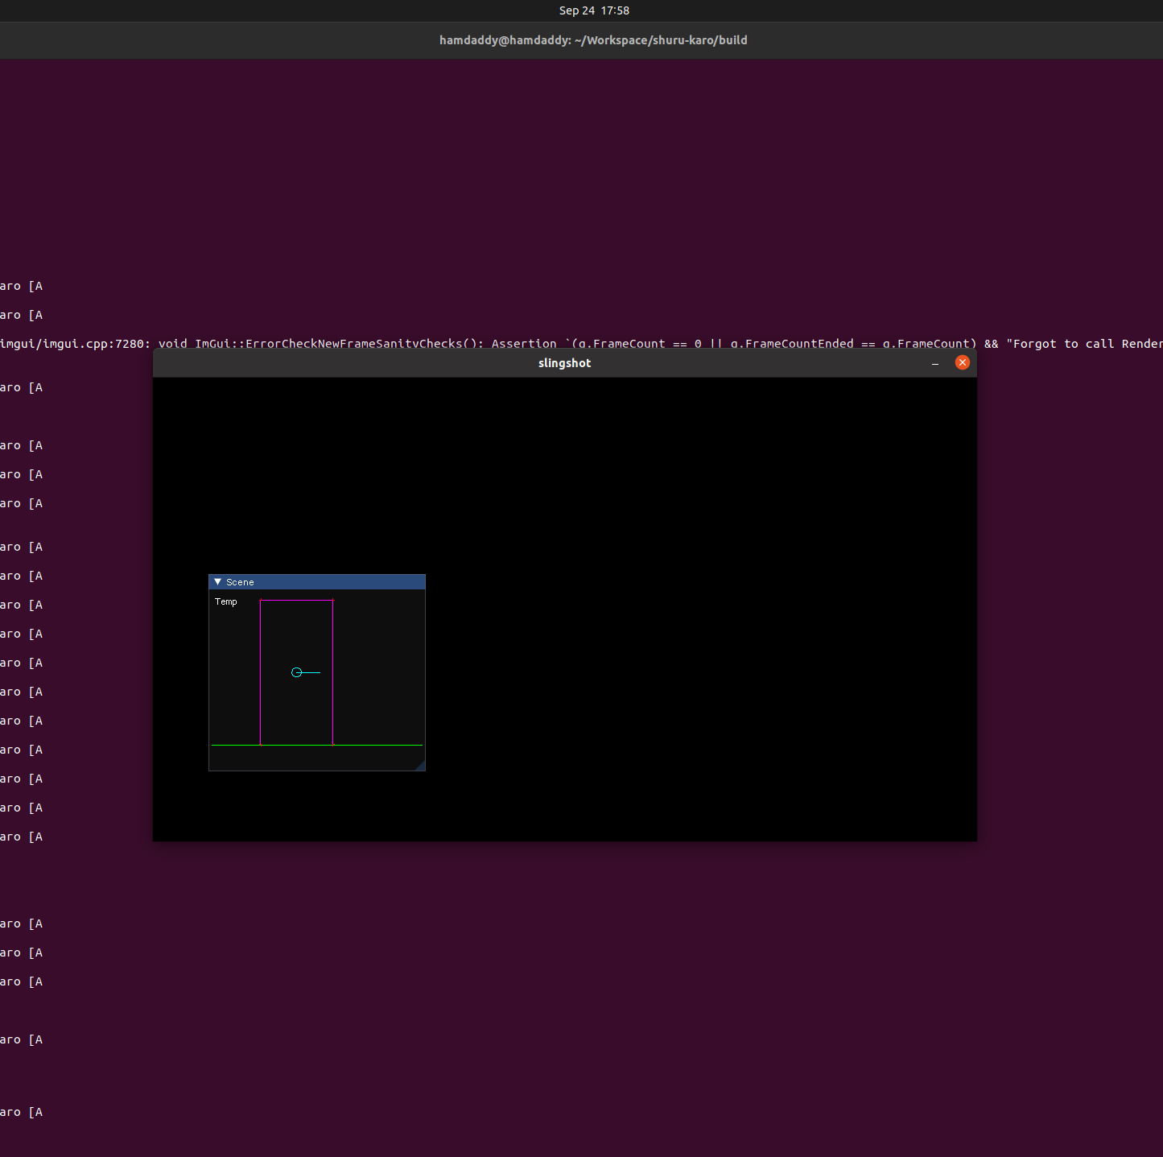Click the Scene panel resize grip
The image size is (1163, 1157).
(x=422, y=767)
